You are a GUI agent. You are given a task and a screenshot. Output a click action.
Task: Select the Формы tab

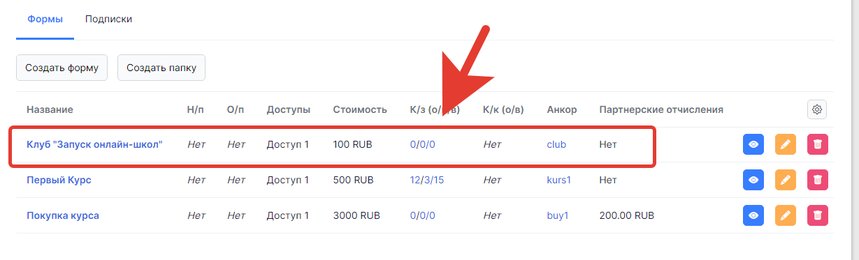pos(45,19)
